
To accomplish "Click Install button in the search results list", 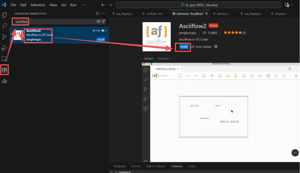I will tap(101, 40).
